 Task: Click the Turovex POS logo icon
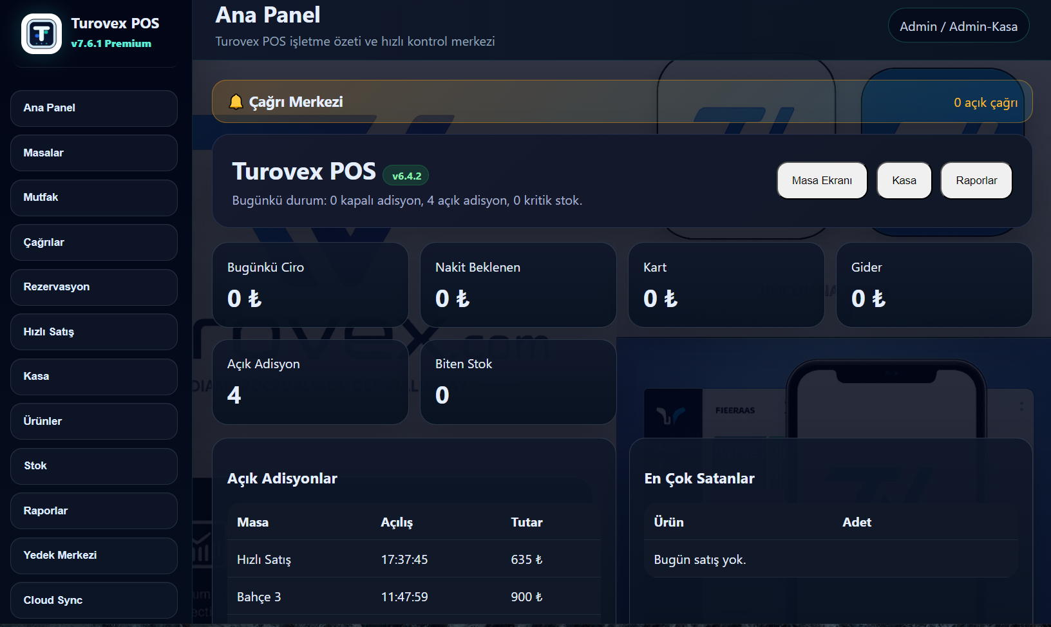click(x=42, y=33)
